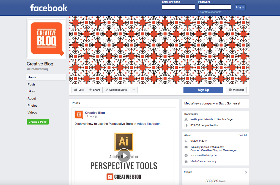The height and width of the screenshot is (185, 280).
Task: Click the 15 hrs post timestamp
Action: 89,117
